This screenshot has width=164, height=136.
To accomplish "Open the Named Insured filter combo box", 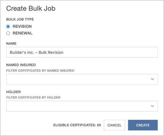I will click(x=82, y=79).
